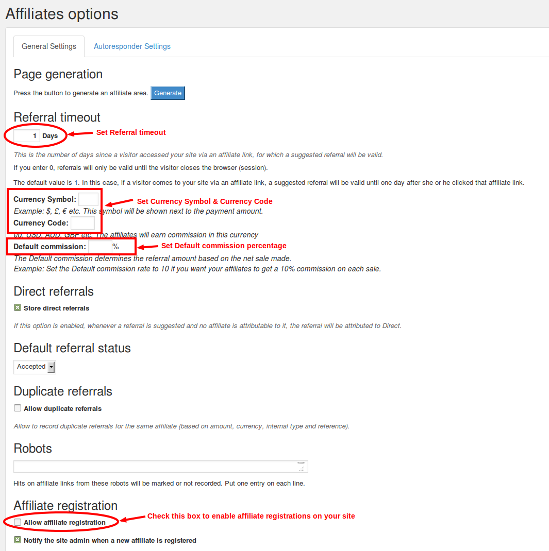The width and height of the screenshot is (549, 551).
Task: Enable Allow affiliate registration
Action: tap(17, 522)
